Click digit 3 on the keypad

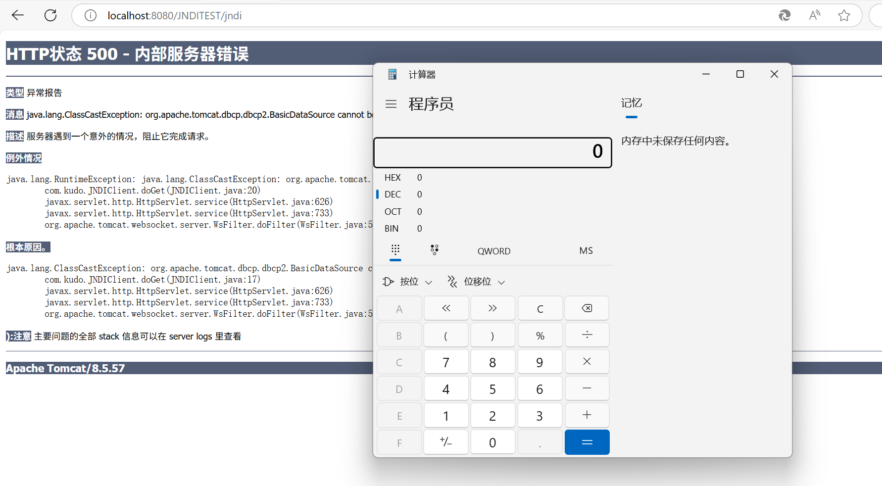pos(540,415)
